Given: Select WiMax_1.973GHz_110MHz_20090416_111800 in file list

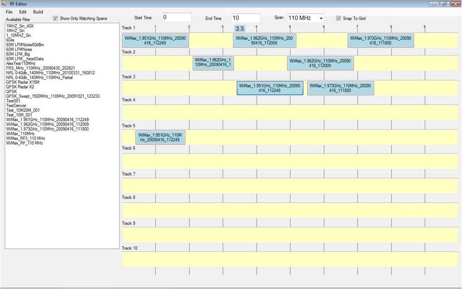Looking at the screenshot, I should (47, 129).
